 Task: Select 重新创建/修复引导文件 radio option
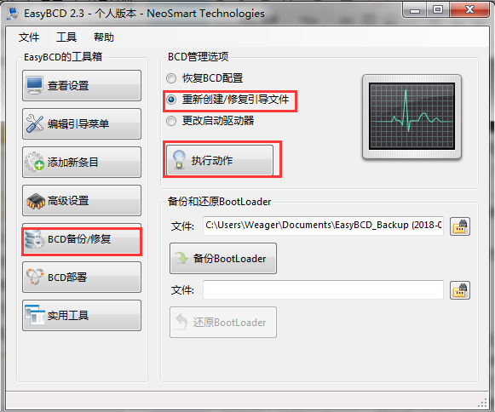171,100
